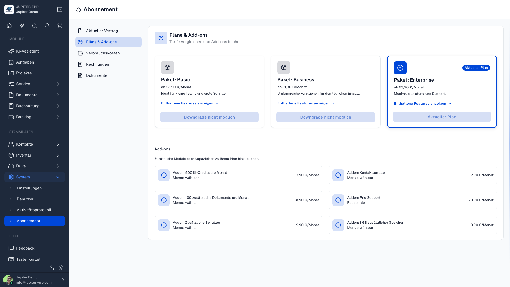Open the Jupiter Demo user account menu

click(x=35, y=280)
